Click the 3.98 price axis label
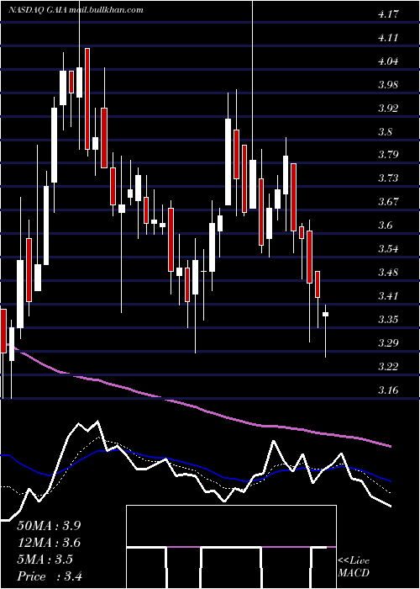The image size is (420, 589). pyautogui.click(x=389, y=85)
